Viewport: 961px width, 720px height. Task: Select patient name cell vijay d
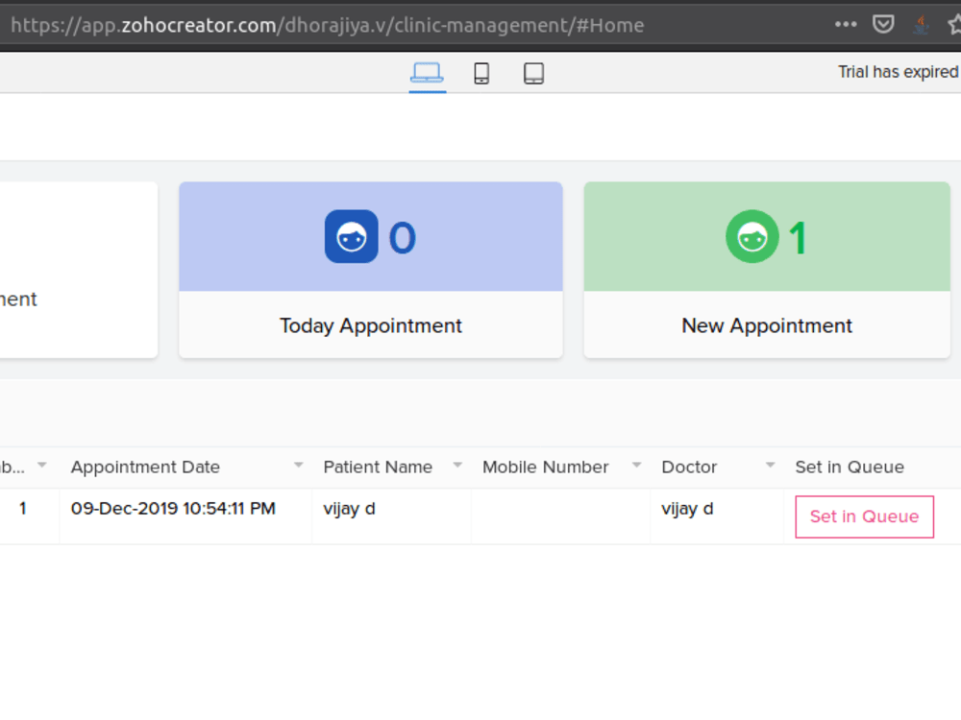pyautogui.click(x=391, y=516)
